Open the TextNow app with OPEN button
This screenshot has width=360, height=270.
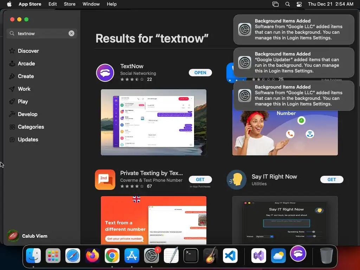tap(200, 72)
